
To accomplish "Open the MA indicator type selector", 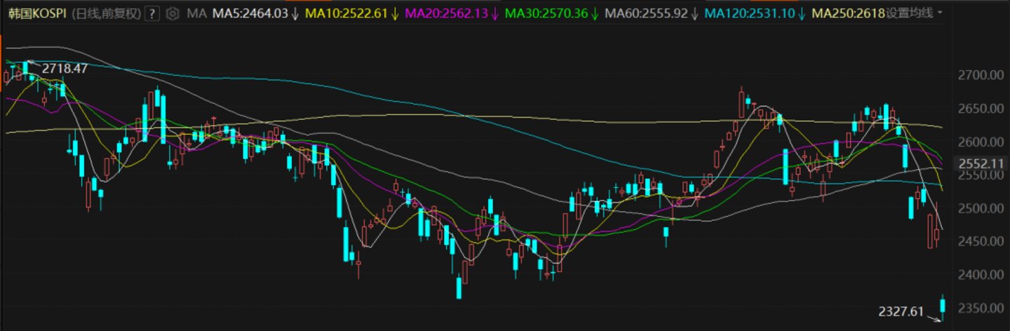I will point(198,13).
